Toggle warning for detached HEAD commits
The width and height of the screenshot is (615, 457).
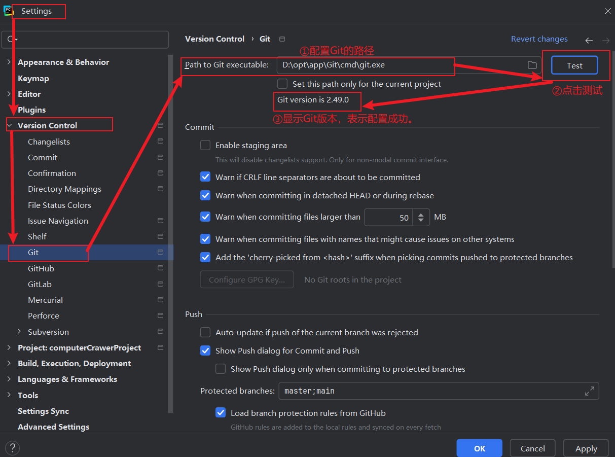coord(205,195)
